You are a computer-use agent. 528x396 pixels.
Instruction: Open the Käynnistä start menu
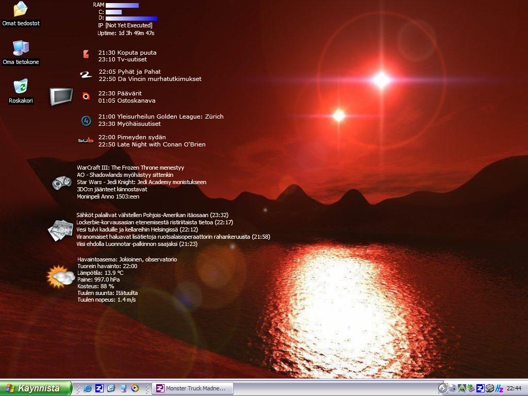(36, 388)
